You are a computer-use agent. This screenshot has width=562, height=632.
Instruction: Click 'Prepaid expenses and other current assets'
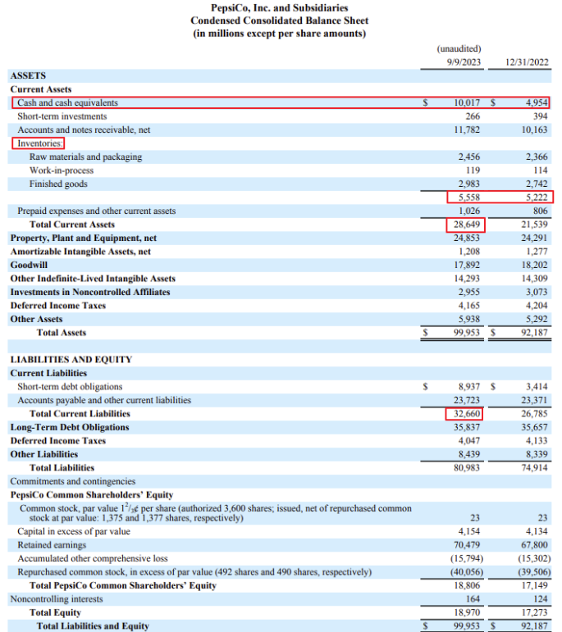(x=97, y=211)
